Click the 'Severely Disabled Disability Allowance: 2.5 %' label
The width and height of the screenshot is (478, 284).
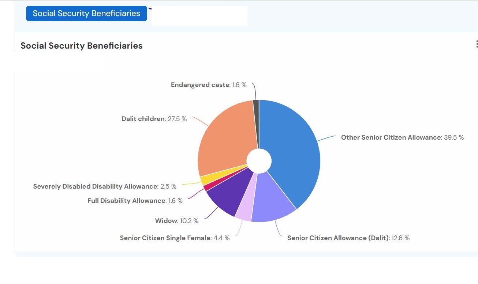(105, 186)
